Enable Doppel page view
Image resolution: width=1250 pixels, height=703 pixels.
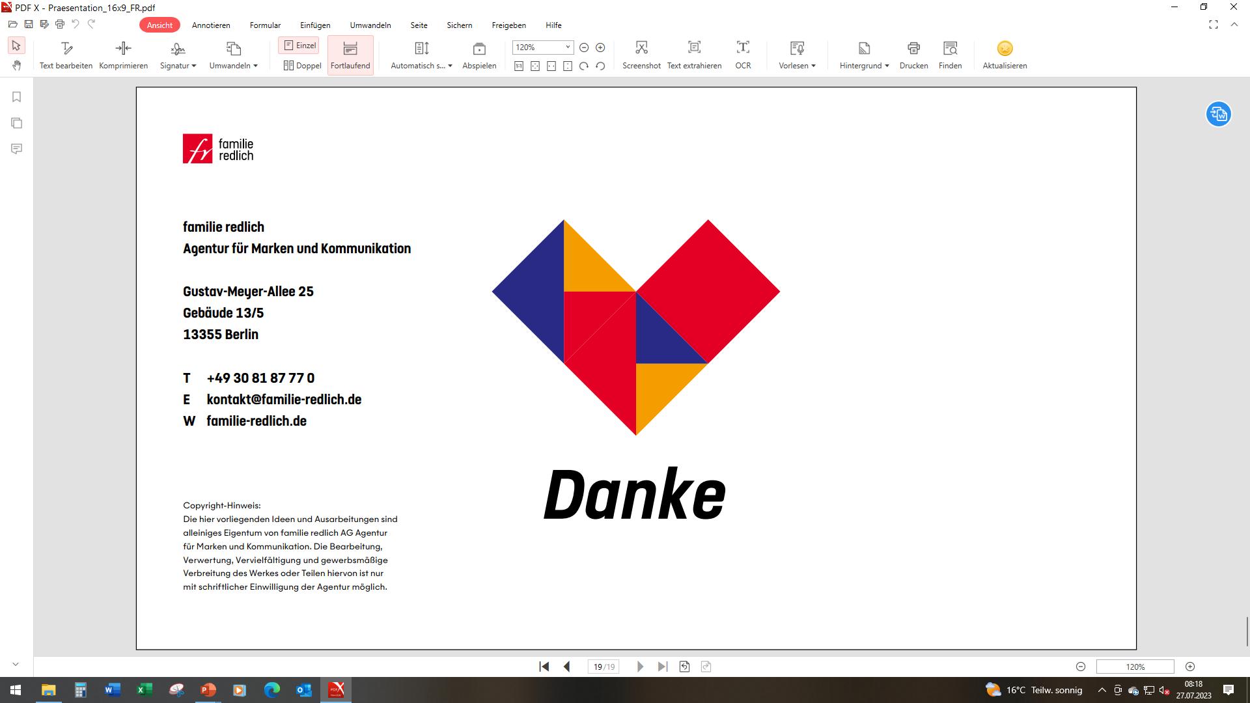(302, 66)
